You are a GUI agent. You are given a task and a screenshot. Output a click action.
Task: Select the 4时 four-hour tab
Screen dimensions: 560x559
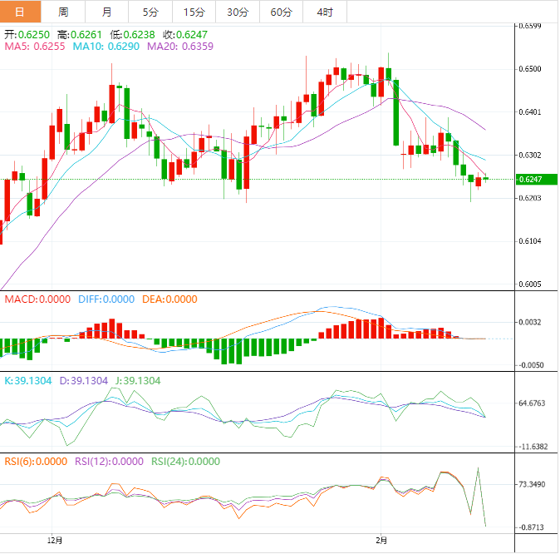pos(325,12)
